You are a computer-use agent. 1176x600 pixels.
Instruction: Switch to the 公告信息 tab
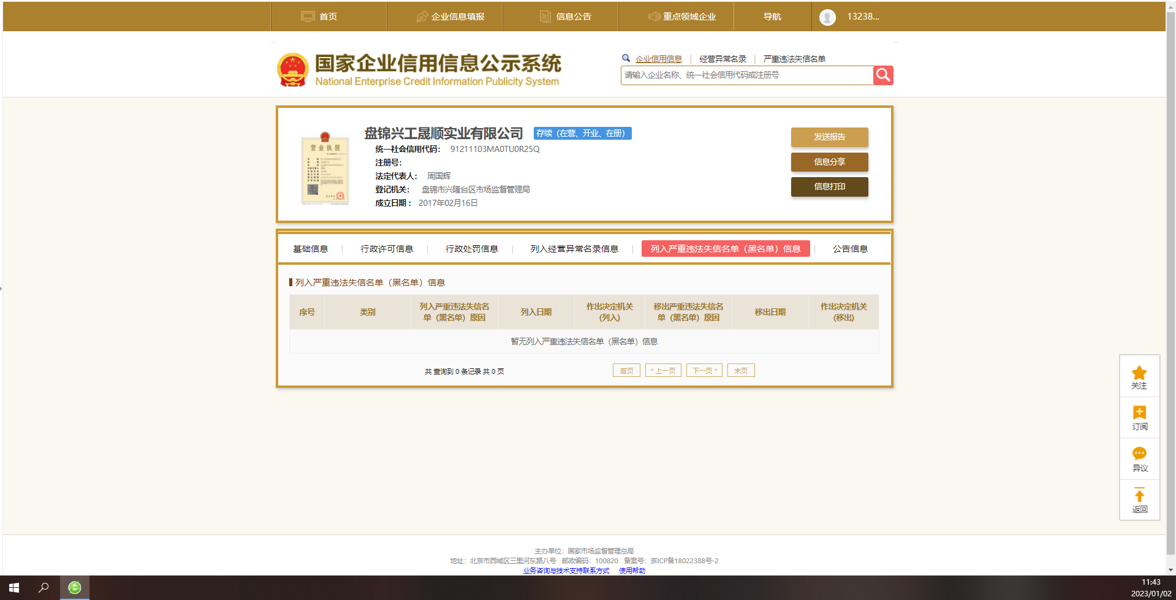851,249
